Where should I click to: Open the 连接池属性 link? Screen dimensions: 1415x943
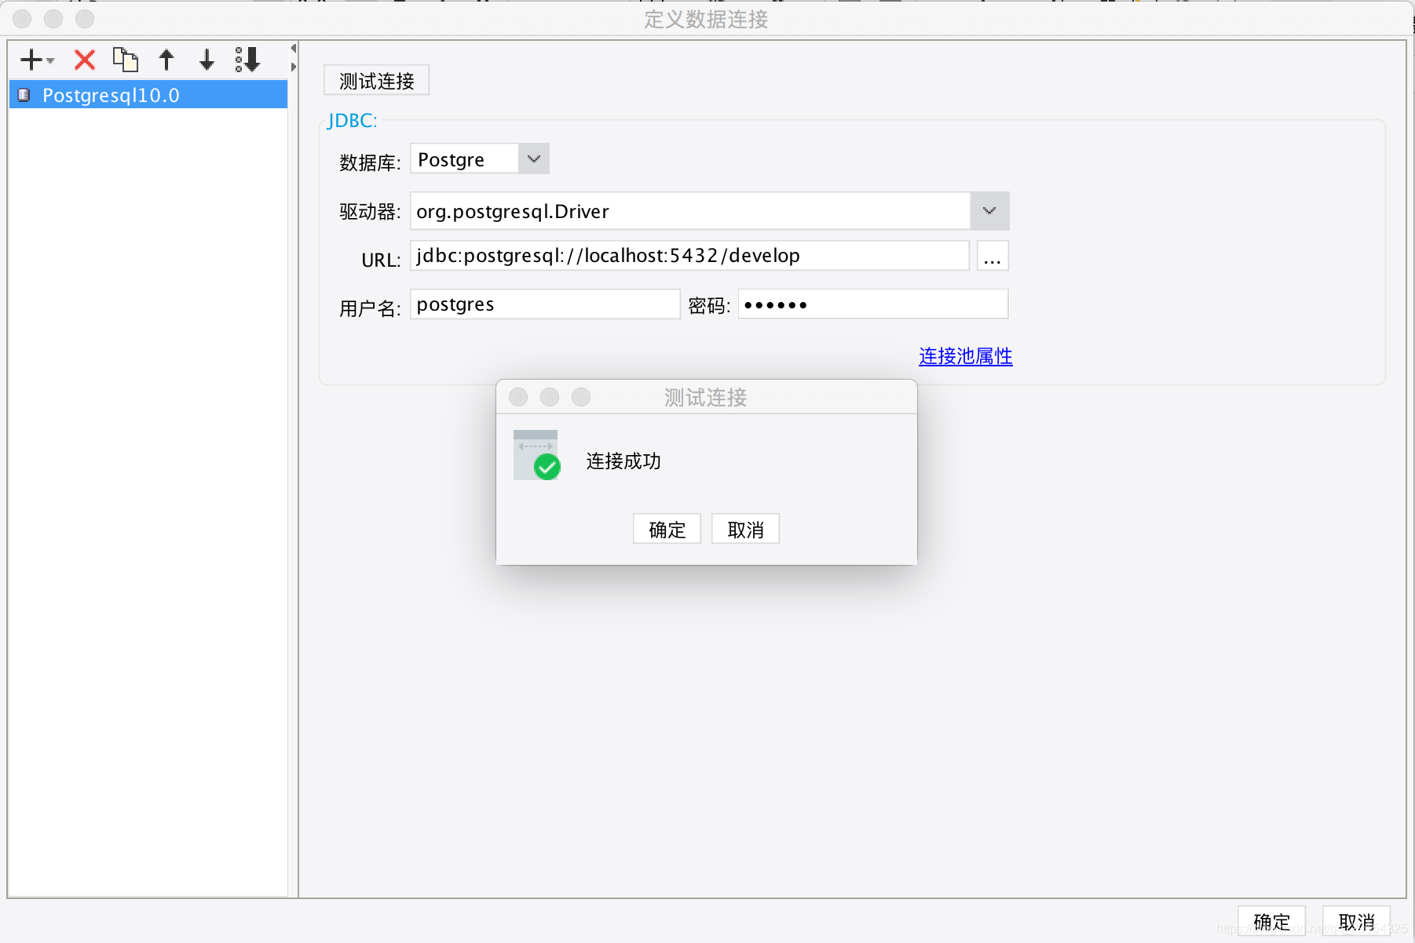point(966,356)
